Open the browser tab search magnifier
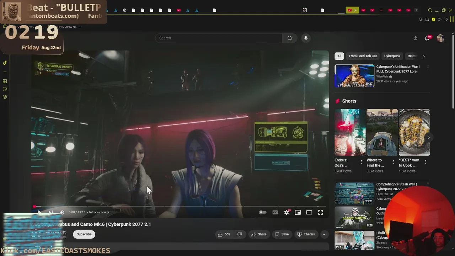Viewport: 455px width, 256px height. tap(430, 10)
